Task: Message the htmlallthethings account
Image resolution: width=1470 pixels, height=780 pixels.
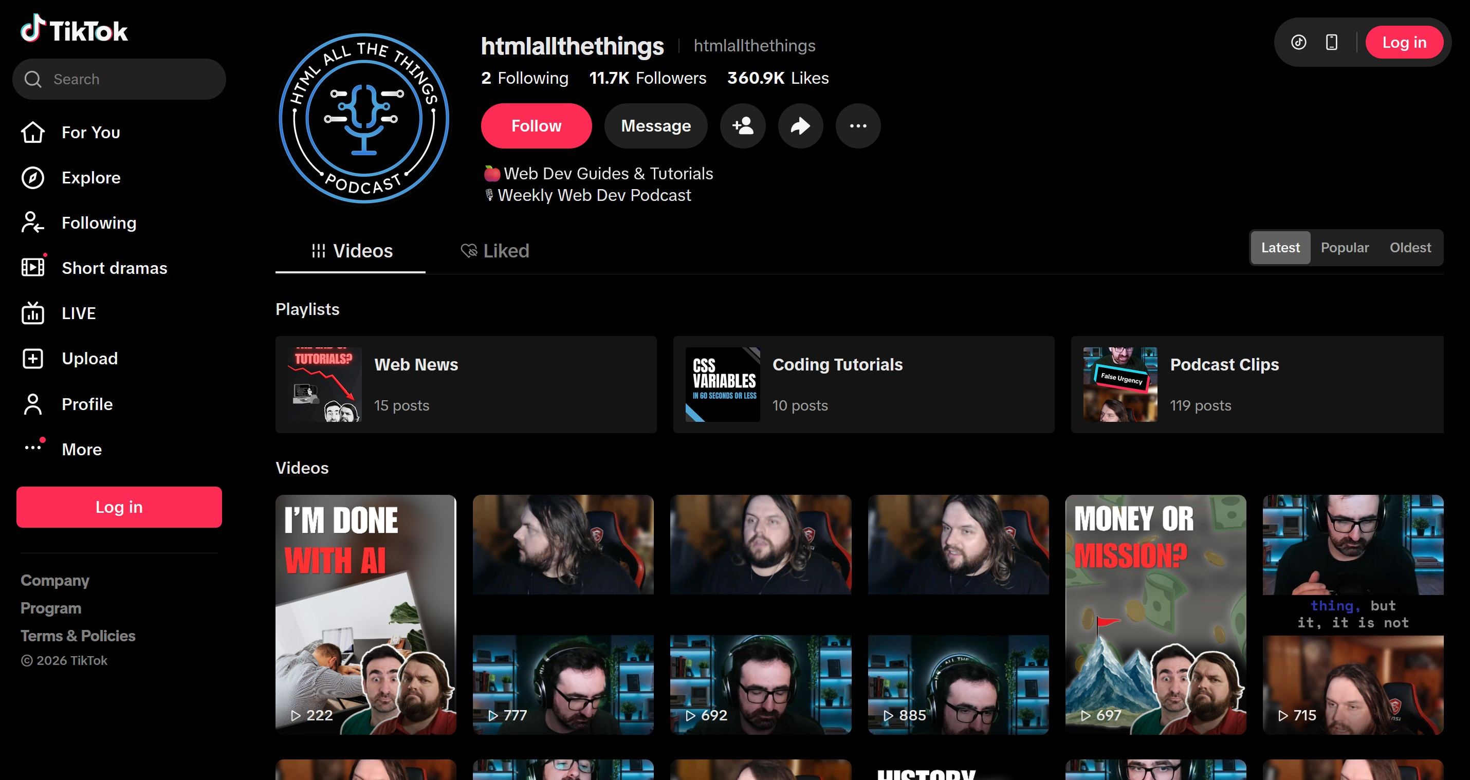Action: coord(656,126)
